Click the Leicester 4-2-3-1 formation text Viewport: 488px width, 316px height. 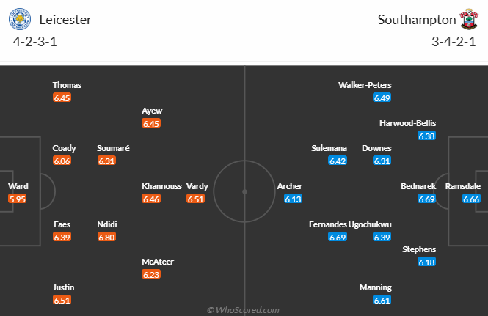coord(35,41)
